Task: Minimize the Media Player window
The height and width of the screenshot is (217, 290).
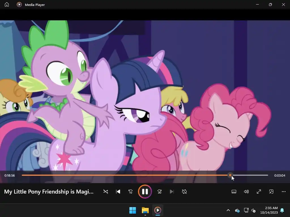Action: (x=257, y=5)
